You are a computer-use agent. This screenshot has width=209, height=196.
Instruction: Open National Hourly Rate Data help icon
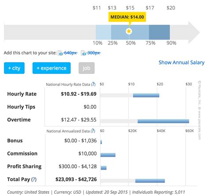click(x=93, y=84)
